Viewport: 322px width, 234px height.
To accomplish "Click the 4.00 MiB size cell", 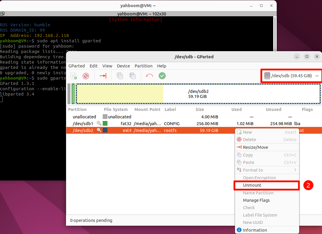I will (210, 117).
